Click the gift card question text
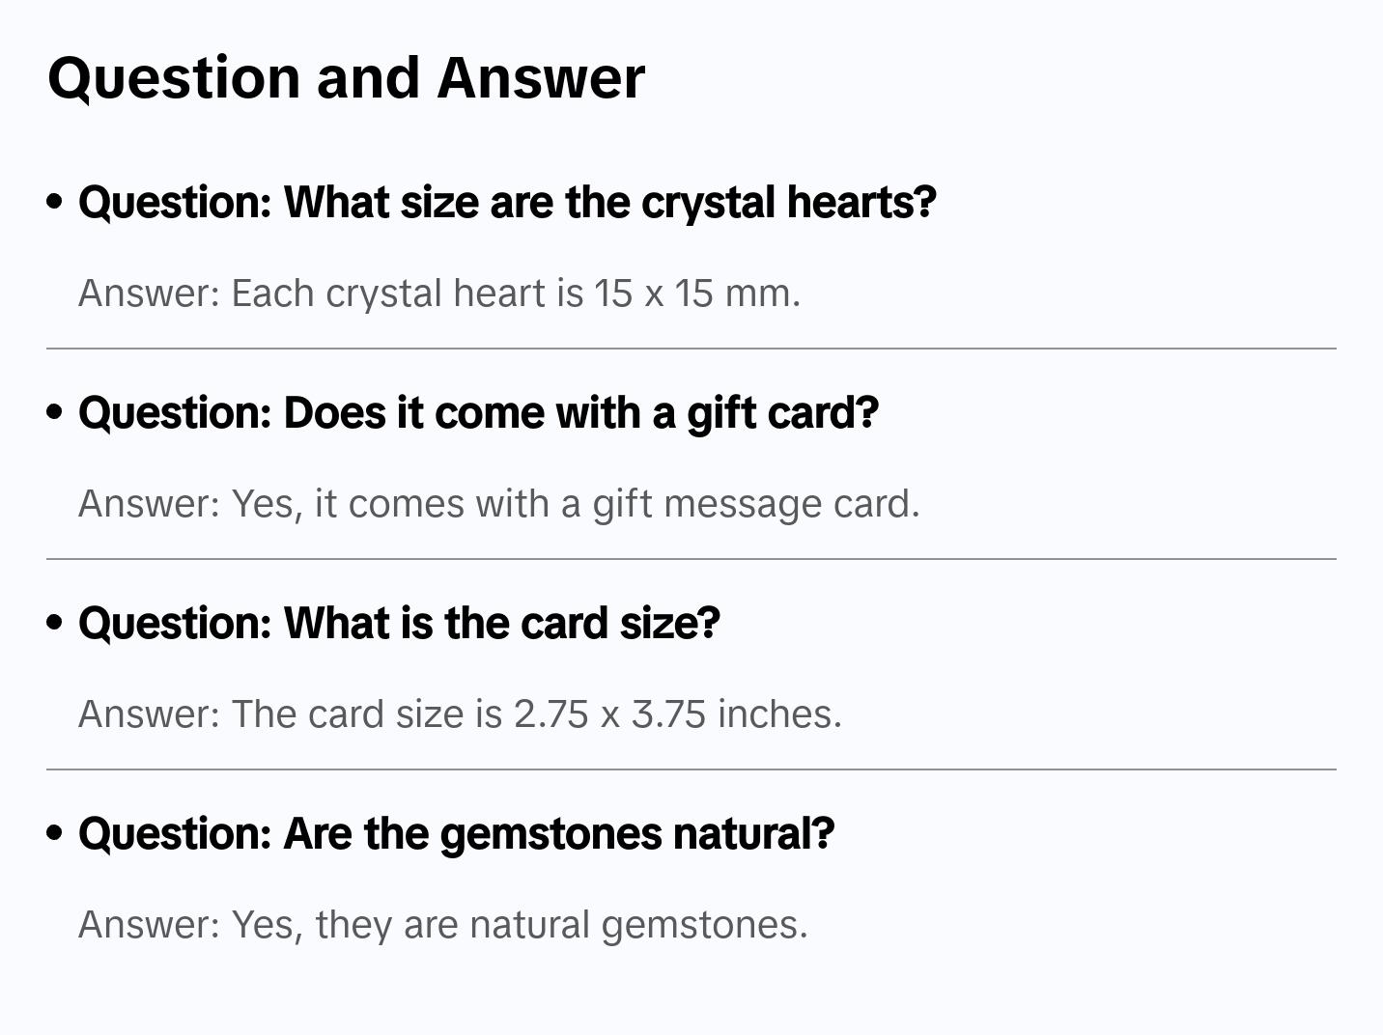This screenshot has height=1035, width=1383. click(x=478, y=412)
